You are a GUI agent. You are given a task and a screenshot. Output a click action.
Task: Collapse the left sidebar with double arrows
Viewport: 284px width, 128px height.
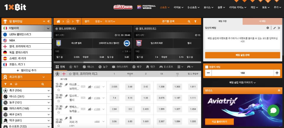tap(48, 21)
